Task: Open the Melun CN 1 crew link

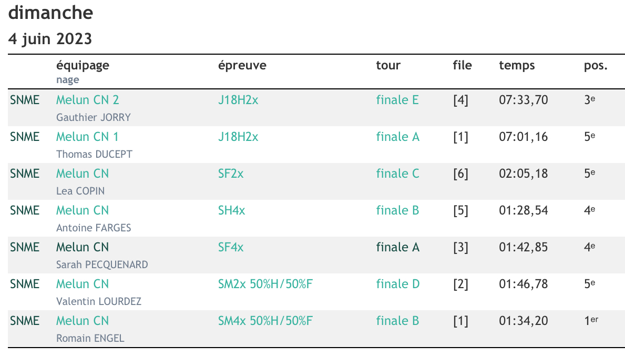Action: click(x=87, y=137)
